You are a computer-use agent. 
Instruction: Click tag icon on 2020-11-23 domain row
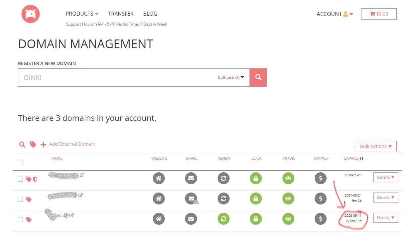pos(29,179)
